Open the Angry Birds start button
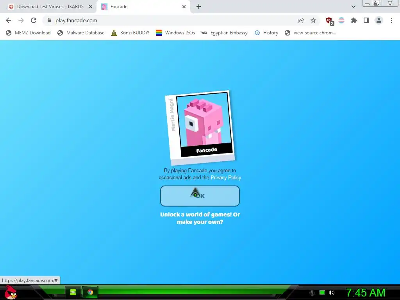Screen dimensions: 400x300 (x=11, y=292)
